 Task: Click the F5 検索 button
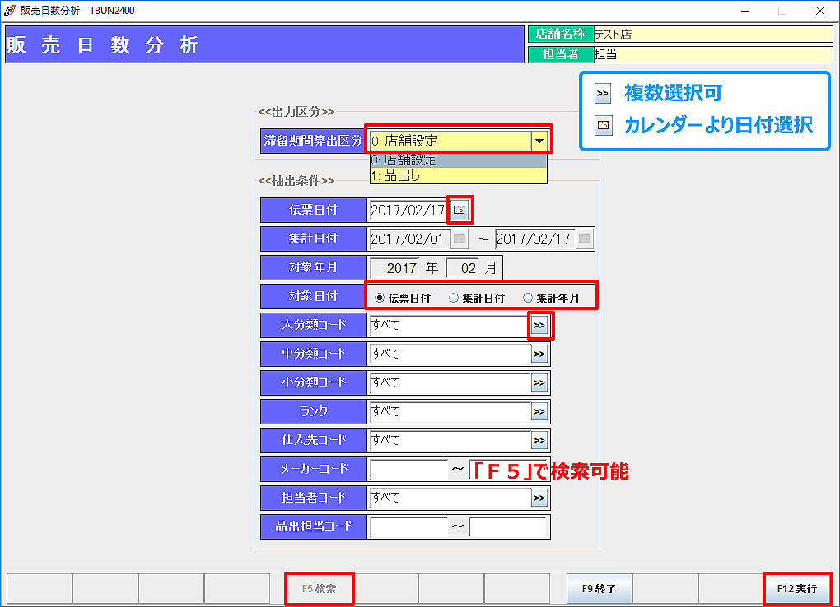point(319,589)
